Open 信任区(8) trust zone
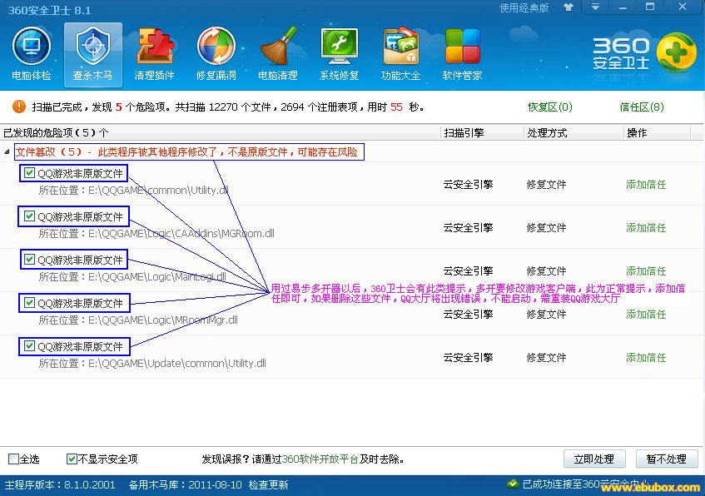 [x=642, y=107]
